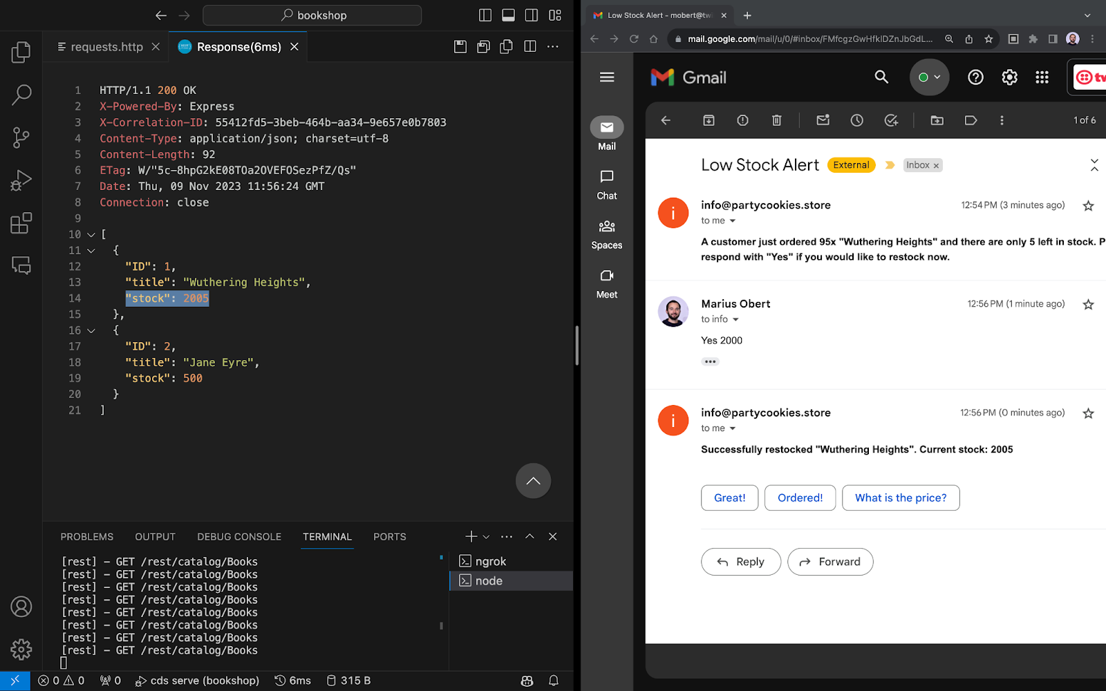Close the terminal panel

click(x=553, y=536)
